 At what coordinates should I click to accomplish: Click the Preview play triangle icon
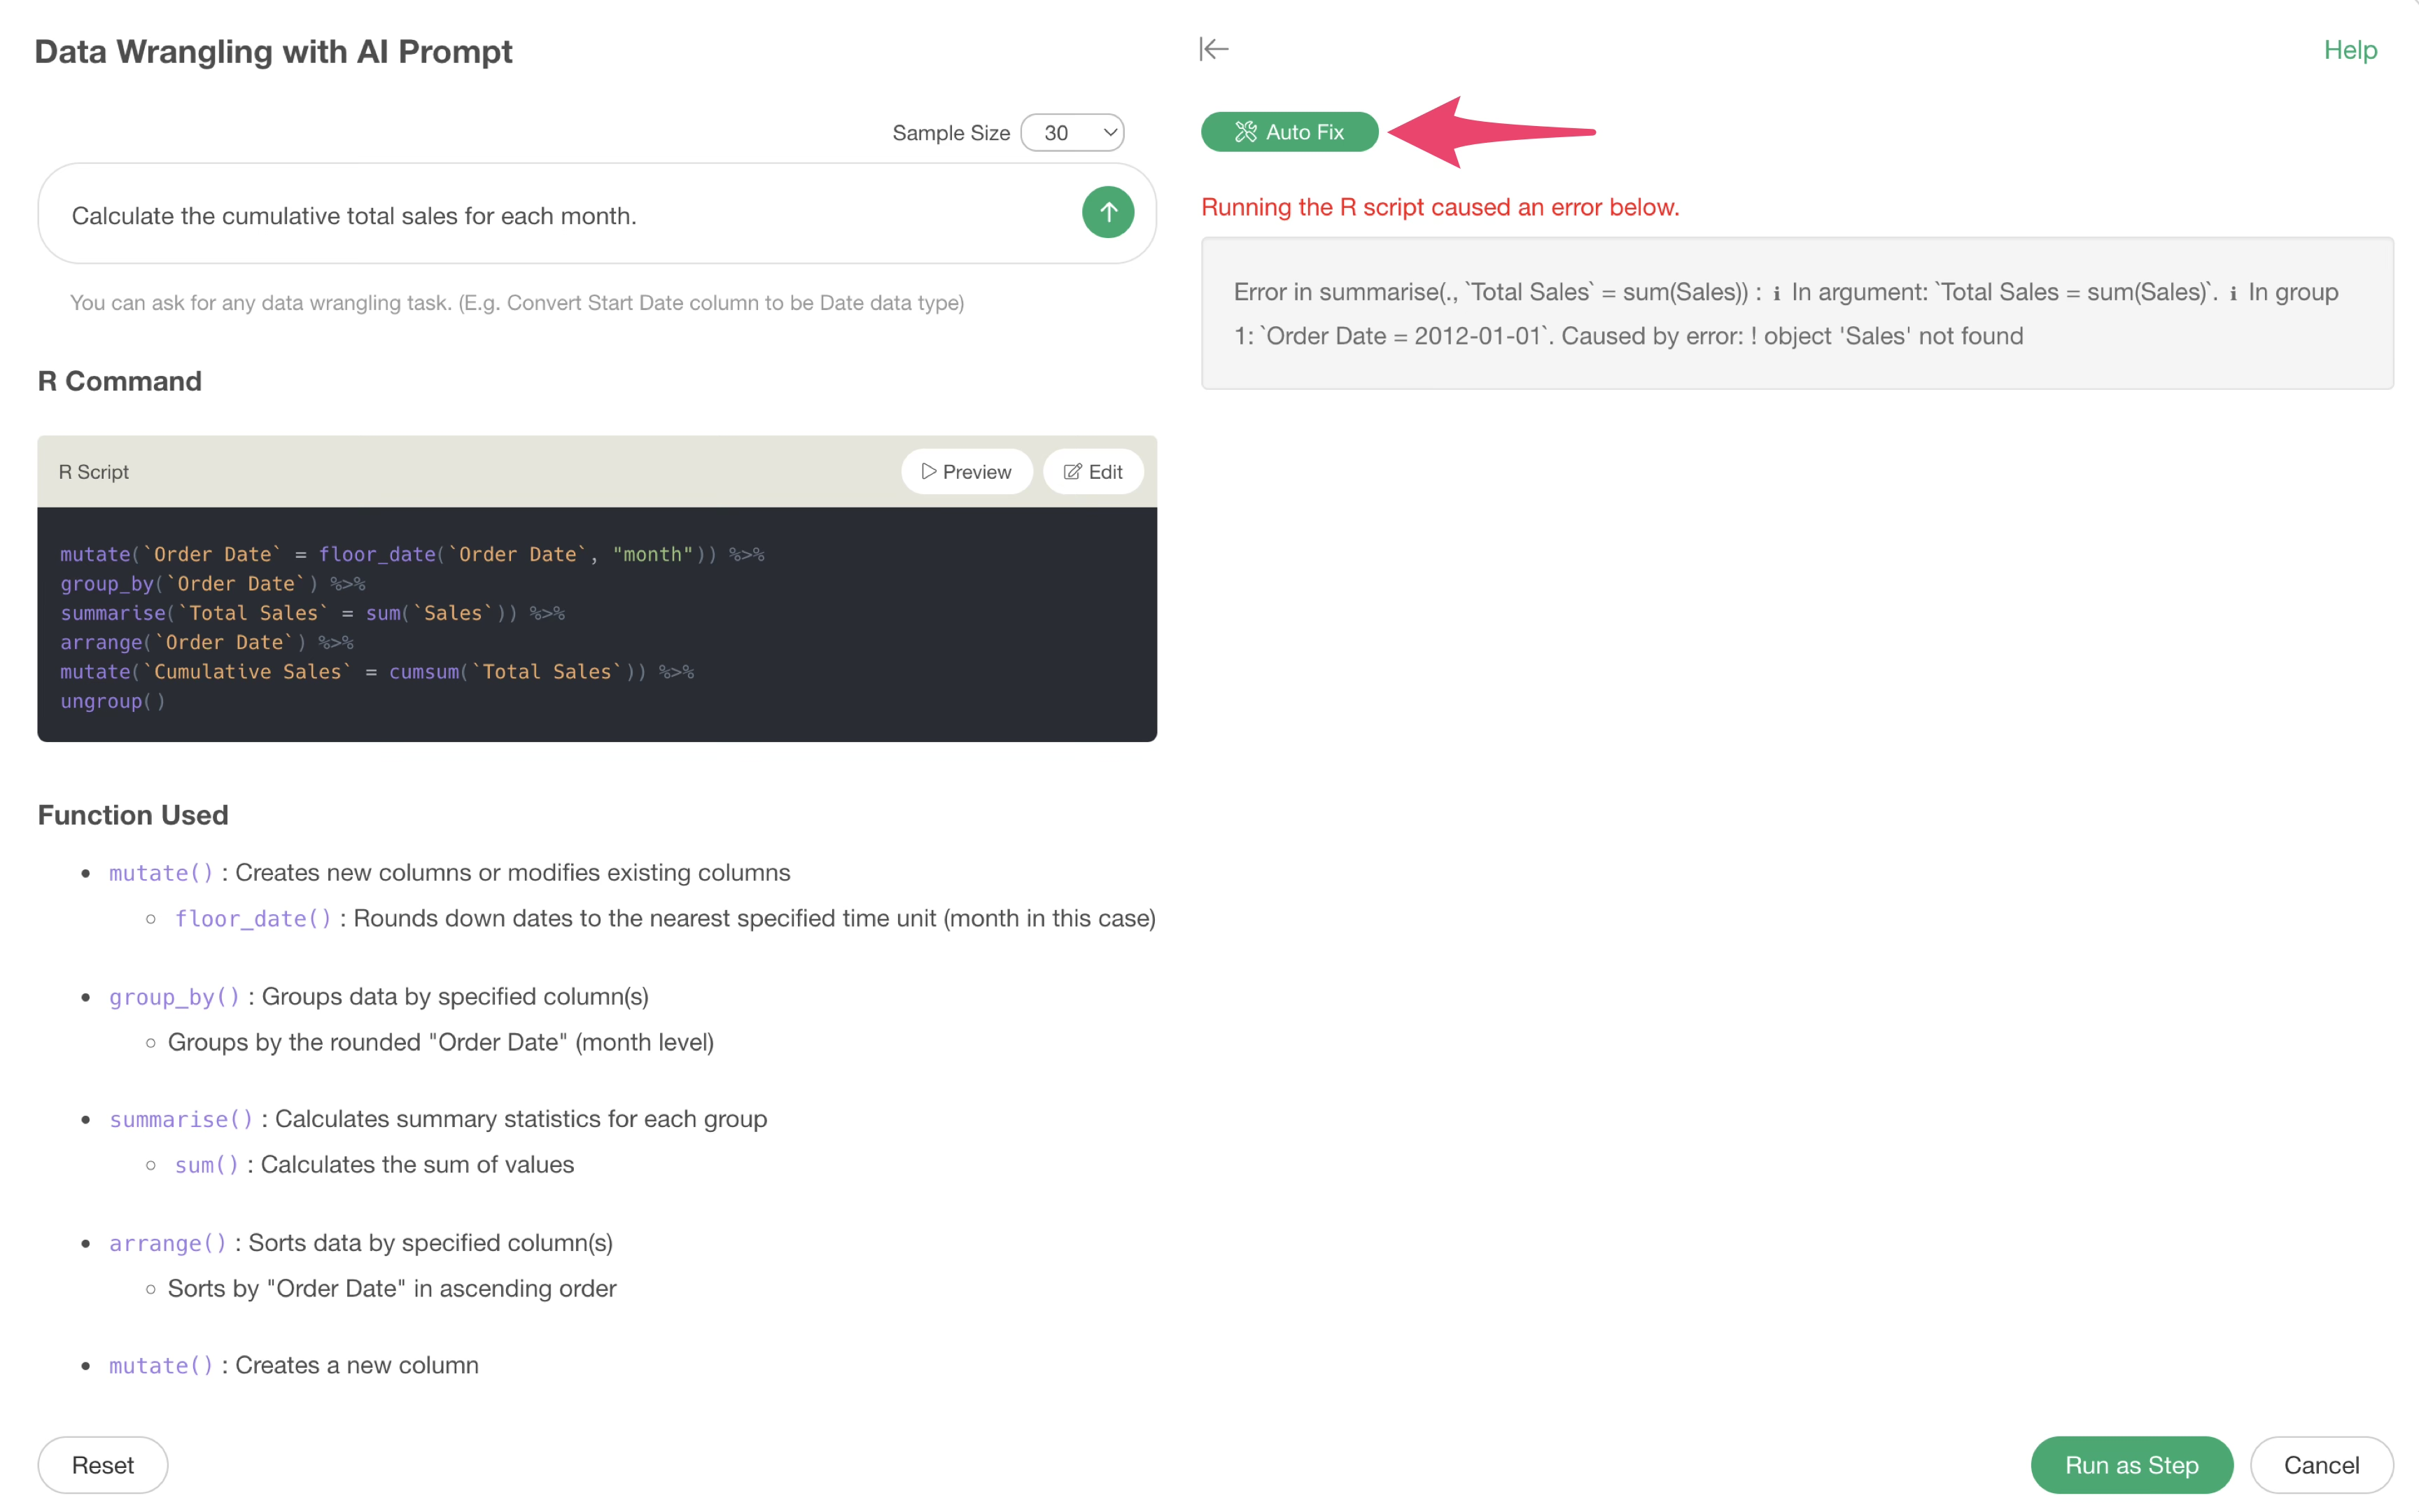[x=929, y=471]
